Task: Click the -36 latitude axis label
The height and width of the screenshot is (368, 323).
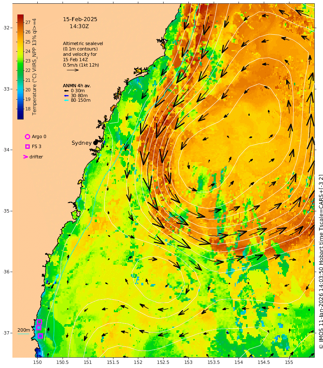Action: pos(7,272)
